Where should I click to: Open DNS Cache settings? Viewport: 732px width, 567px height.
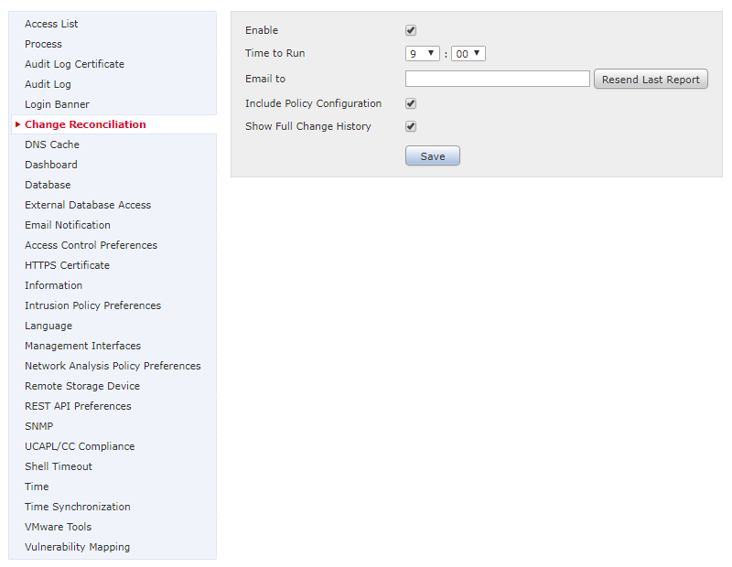[52, 144]
